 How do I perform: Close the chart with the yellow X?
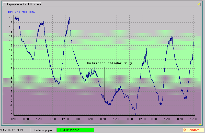click(x=199, y=4)
